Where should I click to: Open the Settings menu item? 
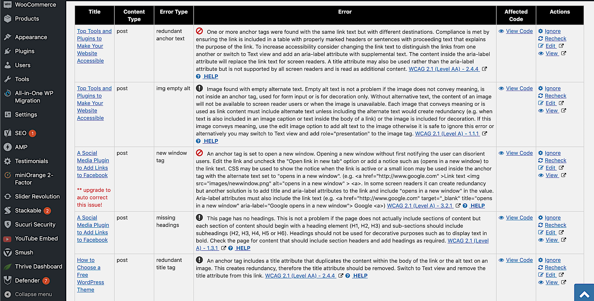(26, 115)
